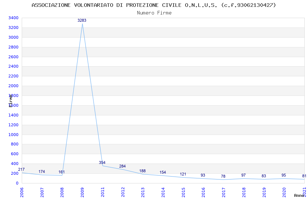Click y-axis value 2400
The image size is (308, 199).
13,66
